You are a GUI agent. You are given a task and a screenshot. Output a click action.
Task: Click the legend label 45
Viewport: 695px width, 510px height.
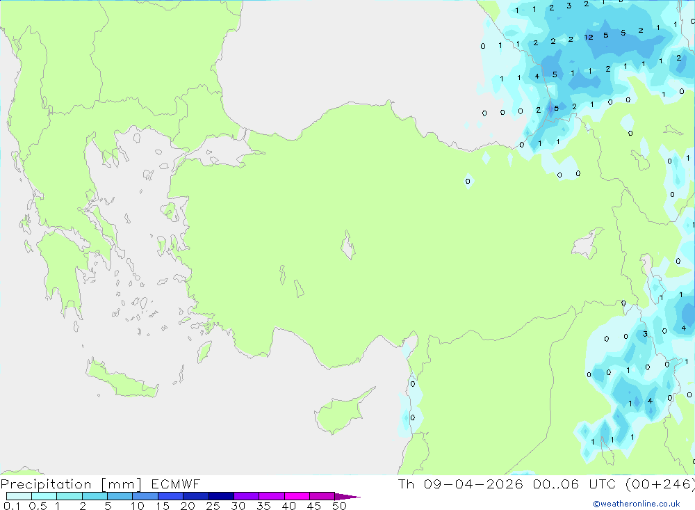tap(314, 506)
